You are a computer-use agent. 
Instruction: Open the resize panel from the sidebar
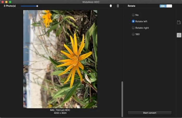[x=179, y=22]
